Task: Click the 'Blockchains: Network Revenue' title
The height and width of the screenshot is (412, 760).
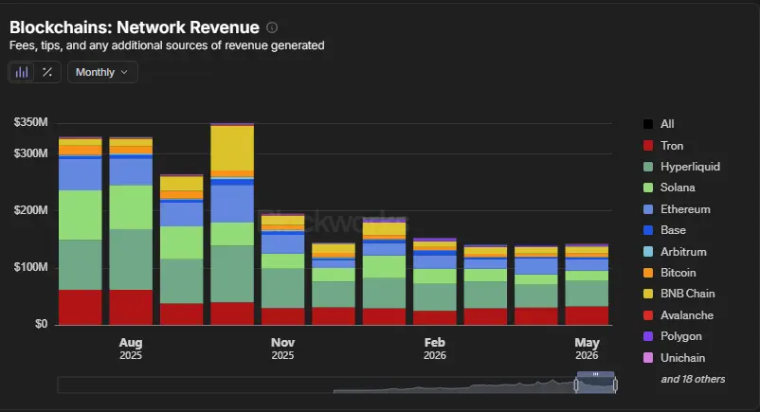Action: tap(135, 27)
